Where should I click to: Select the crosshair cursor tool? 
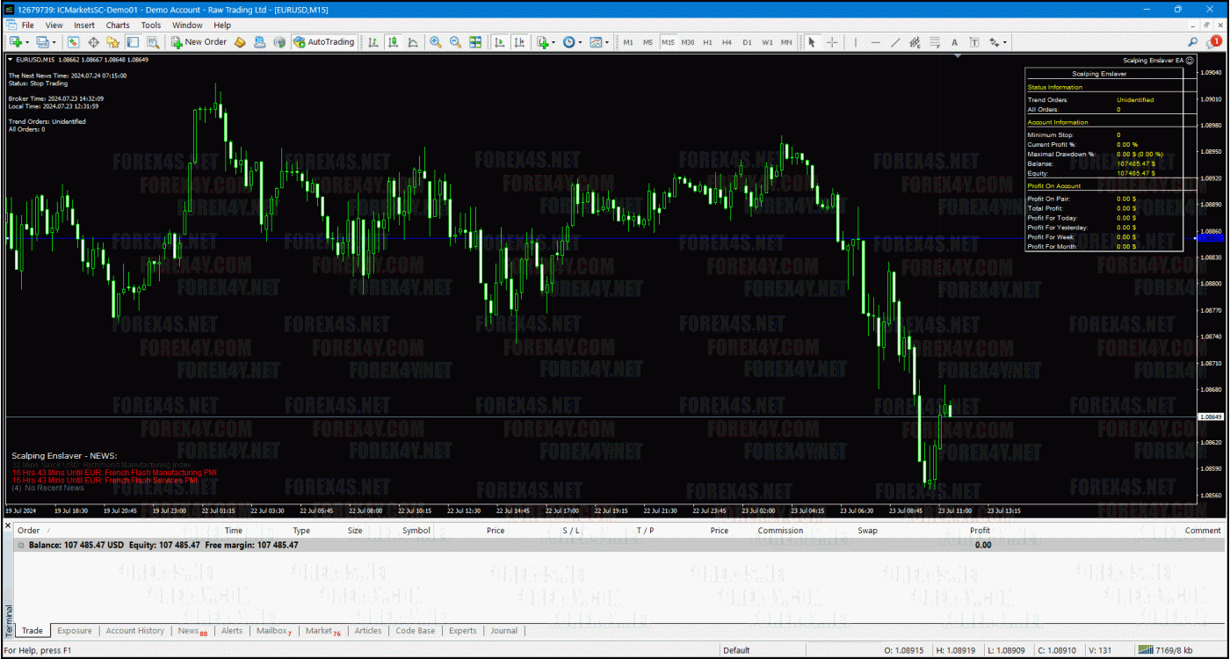(831, 42)
